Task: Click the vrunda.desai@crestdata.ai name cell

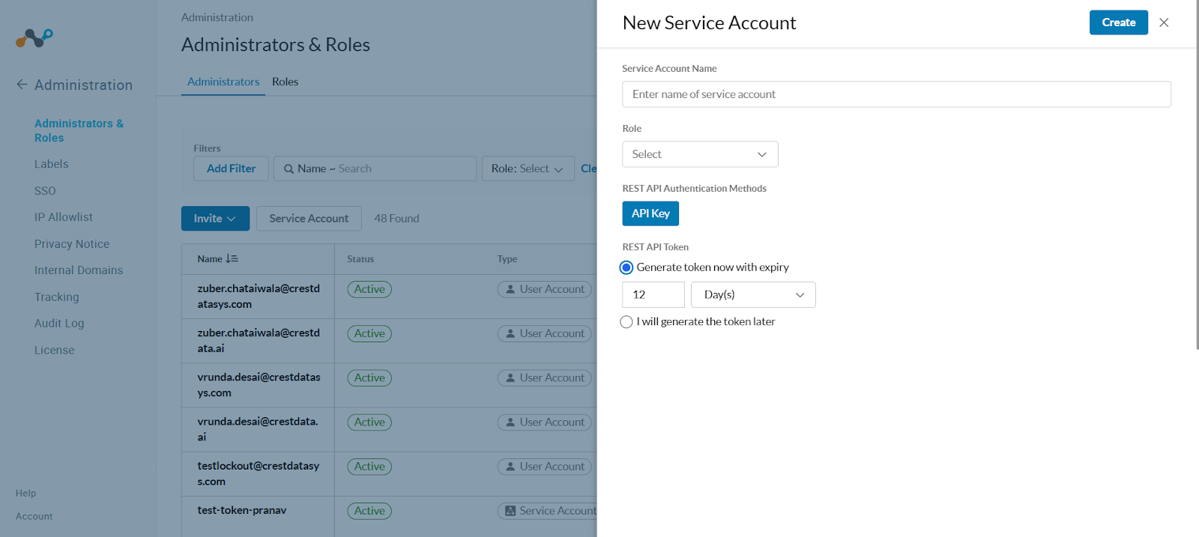Action: pos(259,429)
